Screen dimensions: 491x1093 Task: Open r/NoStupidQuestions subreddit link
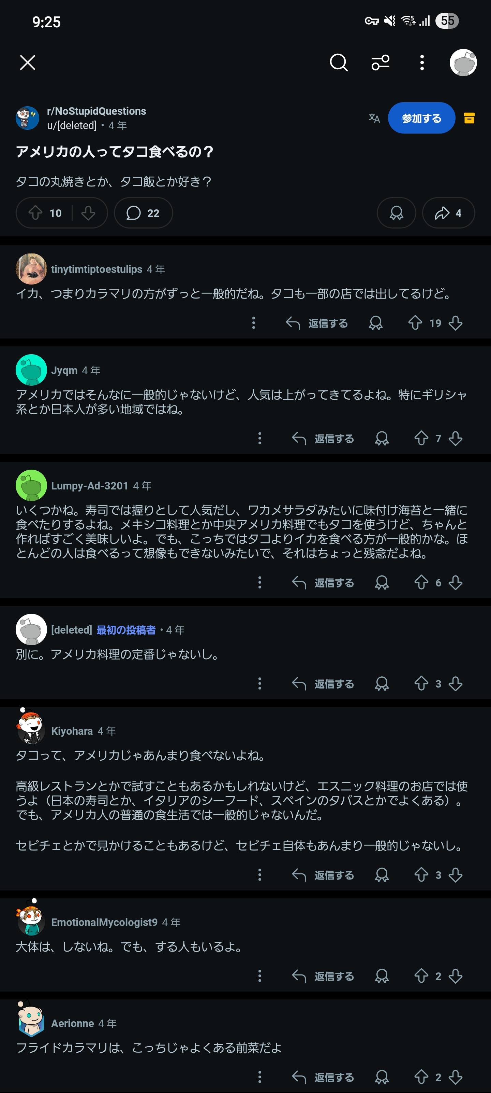(x=96, y=111)
